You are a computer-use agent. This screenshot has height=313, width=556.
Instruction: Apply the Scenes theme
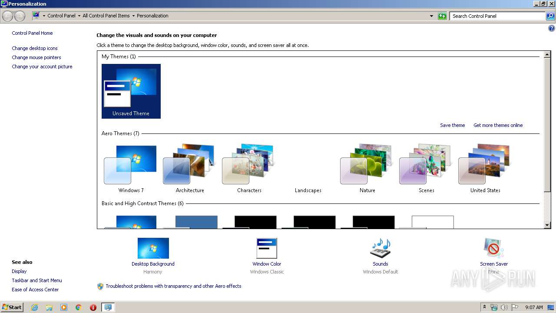tap(426, 169)
